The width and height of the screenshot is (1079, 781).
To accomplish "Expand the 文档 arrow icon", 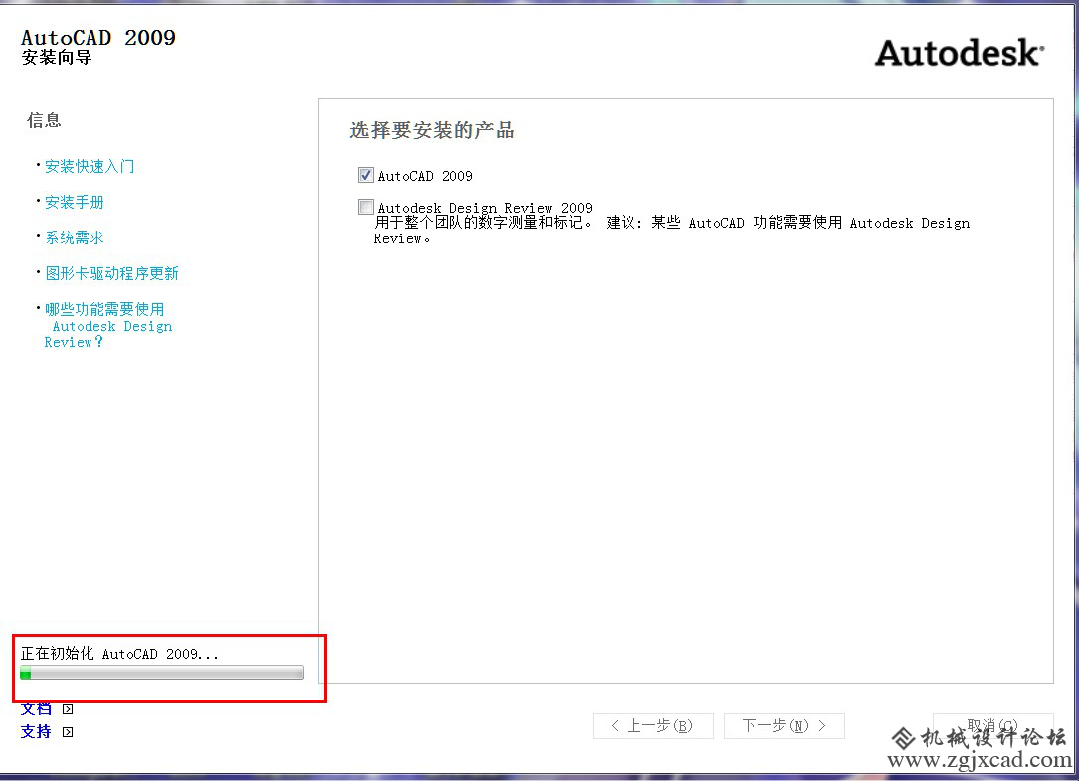I will click(68, 709).
